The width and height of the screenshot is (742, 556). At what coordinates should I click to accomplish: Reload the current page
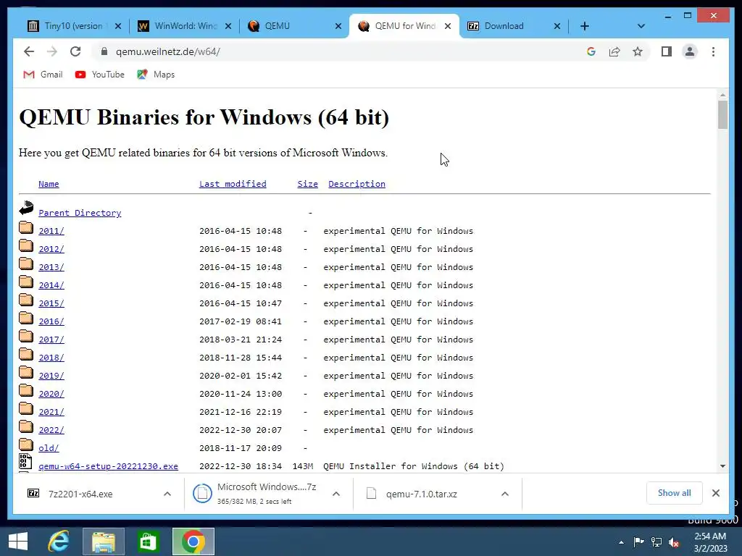(x=75, y=51)
